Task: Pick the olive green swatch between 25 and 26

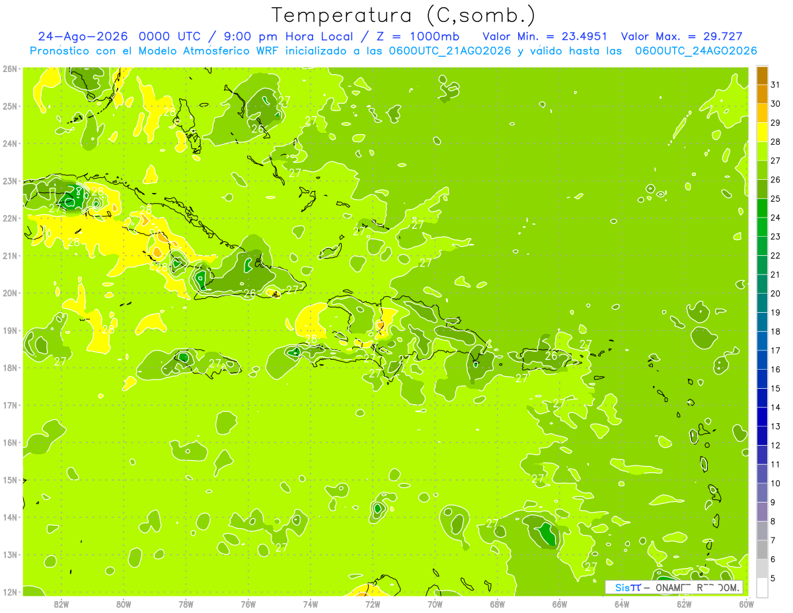Action: (762, 189)
